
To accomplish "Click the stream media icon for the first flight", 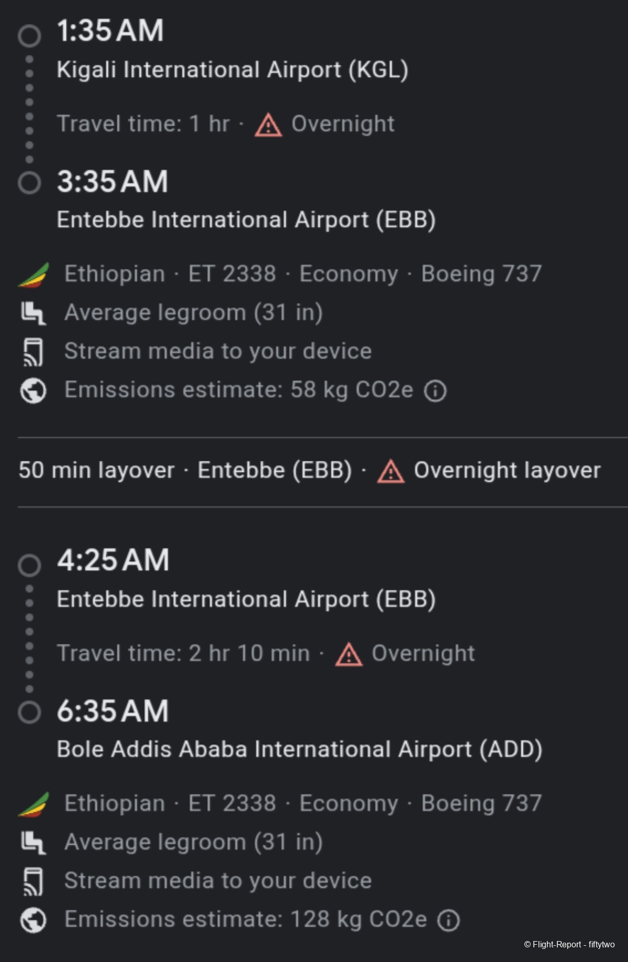I will 33,352.
